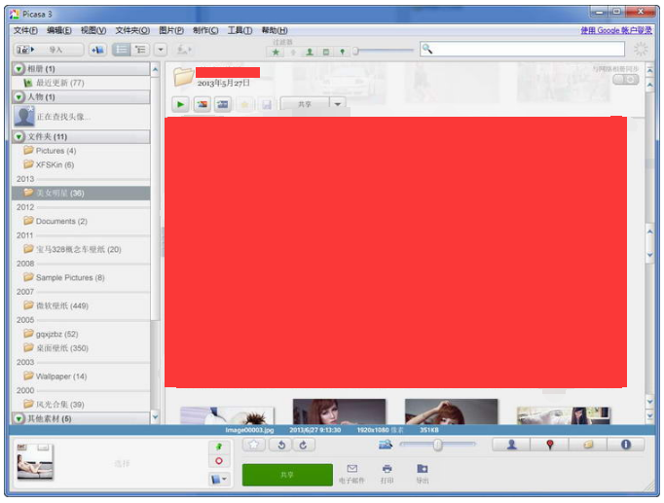Open the Places map-pin panel
Screen dimensions: 664x503
click(x=549, y=445)
